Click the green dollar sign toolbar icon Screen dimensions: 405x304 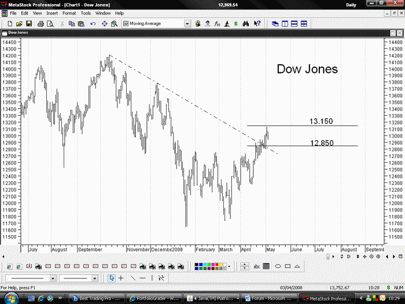[x=236, y=24]
